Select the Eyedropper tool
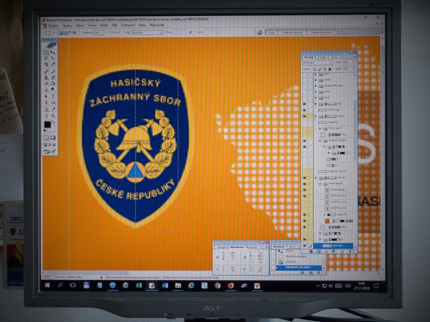 pyautogui.click(x=53, y=110)
